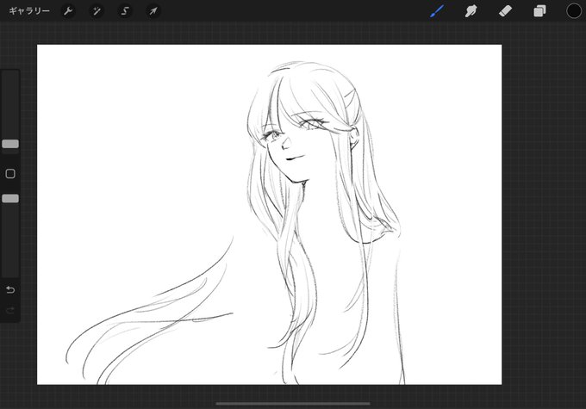The height and width of the screenshot is (409, 586).
Task: Redo the last undone stroke
Action: tap(10, 310)
